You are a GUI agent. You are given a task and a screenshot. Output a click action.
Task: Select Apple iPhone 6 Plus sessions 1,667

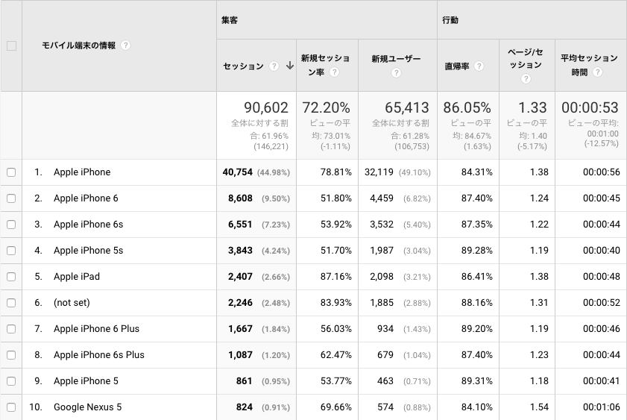pyautogui.click(x=240, y=328)
